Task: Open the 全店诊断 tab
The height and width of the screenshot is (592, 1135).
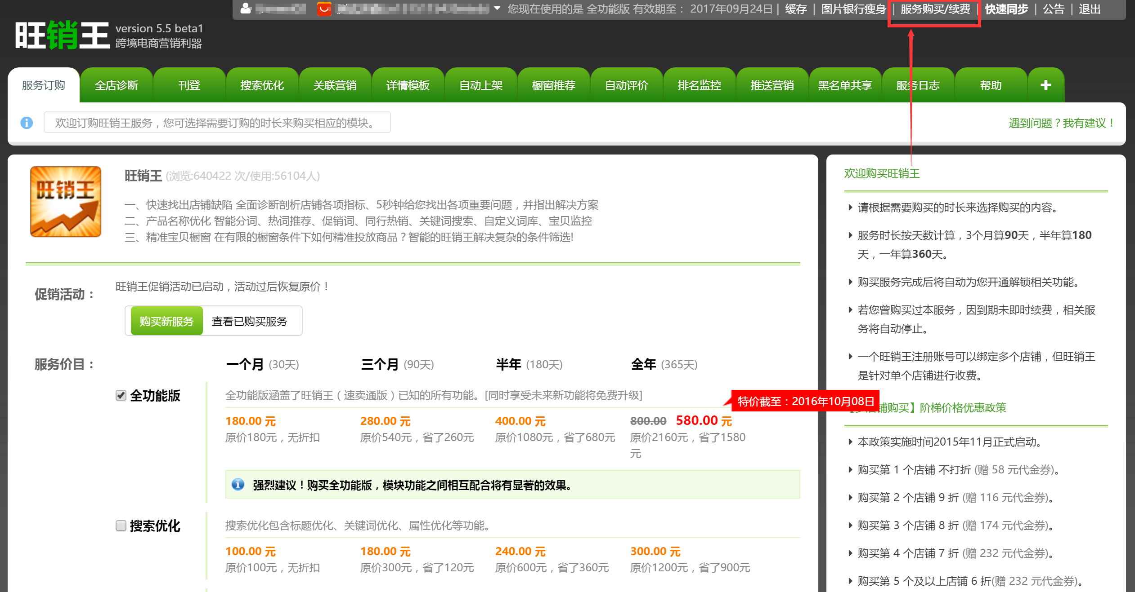Action: click(117, 85)
